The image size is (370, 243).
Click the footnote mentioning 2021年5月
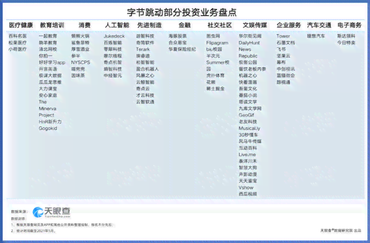click(33, 231)
